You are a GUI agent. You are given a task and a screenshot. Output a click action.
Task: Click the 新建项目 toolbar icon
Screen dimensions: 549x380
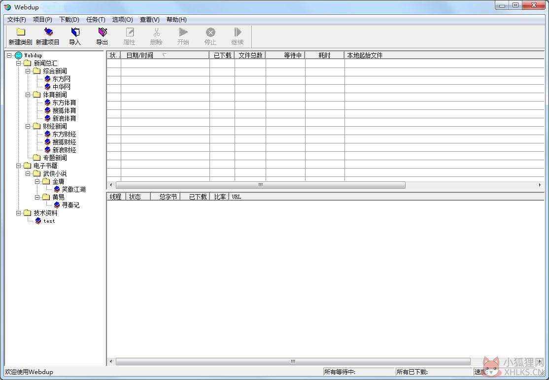(48, 32)
